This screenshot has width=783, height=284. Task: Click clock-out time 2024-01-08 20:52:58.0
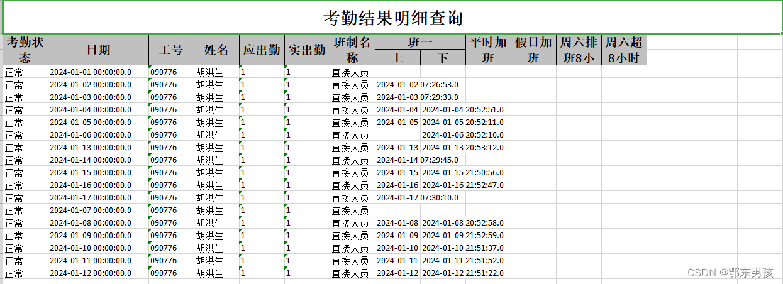coord(463,222)
